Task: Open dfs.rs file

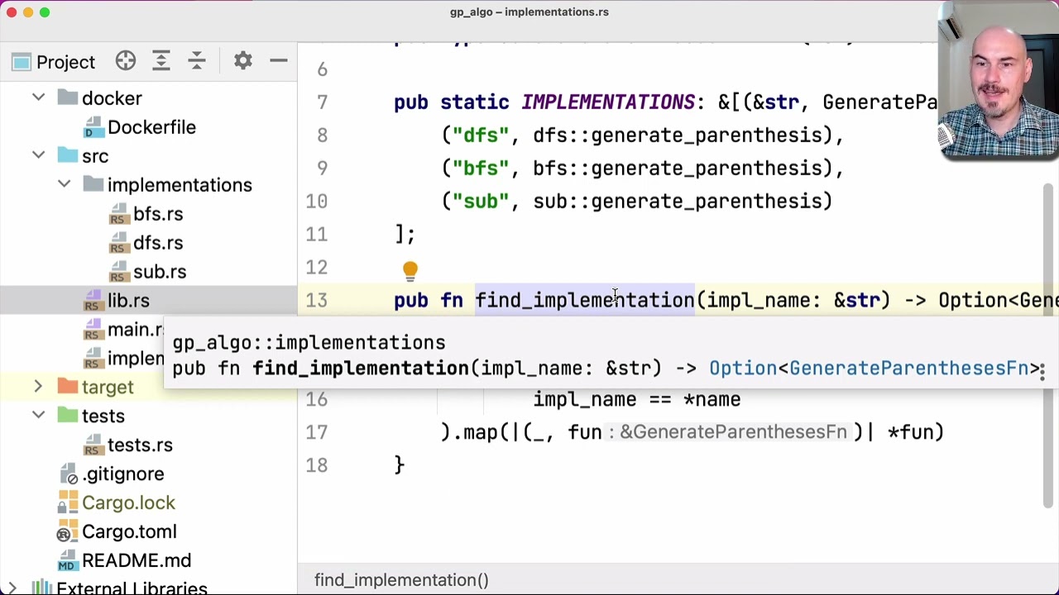Action: [x=158, y=243]
